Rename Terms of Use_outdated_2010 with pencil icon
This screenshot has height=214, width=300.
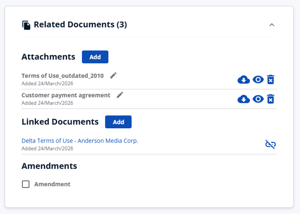pos(113,75)
